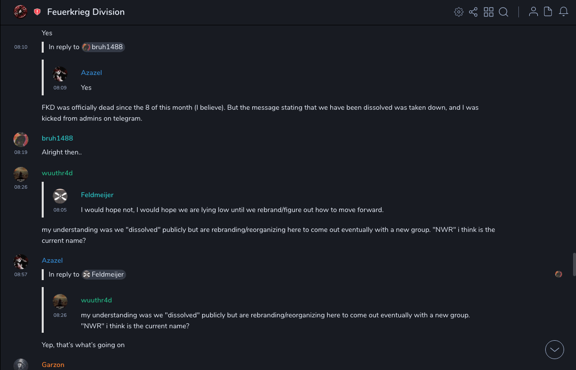Jump to bottom with the down chevron button
Viewport: 576px width, 370px height.
[x=555, y=350]
